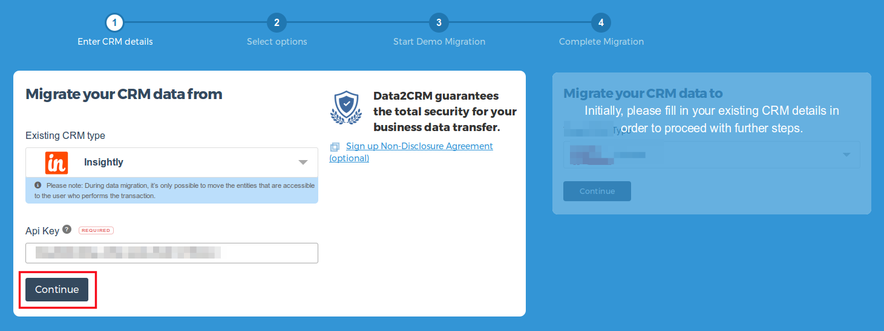The image size is (884, 331).
Task: Go to step 2 Select options
Action: (x=277, y=23)
